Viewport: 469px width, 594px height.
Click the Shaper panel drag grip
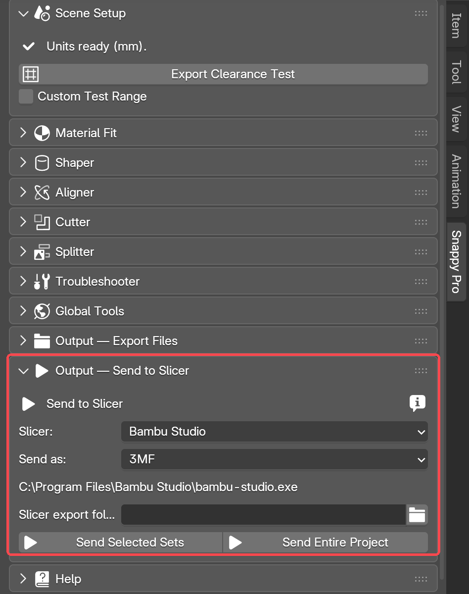421,163
